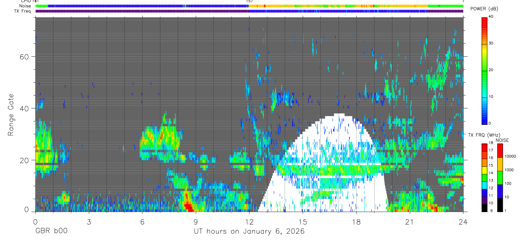Click the '0' label on POWER colorbar
The height and width of the screenshot is (240, 521).
pos(490,123)
